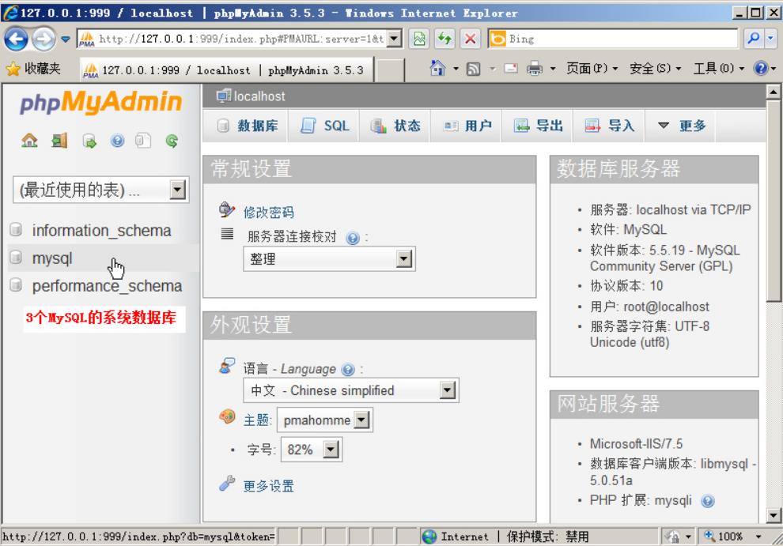Click the 收藏夹 favorites star button
Viewport: 783px width, 546px height.
pos(33,69)
